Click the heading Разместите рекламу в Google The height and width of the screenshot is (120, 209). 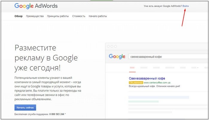46,58
